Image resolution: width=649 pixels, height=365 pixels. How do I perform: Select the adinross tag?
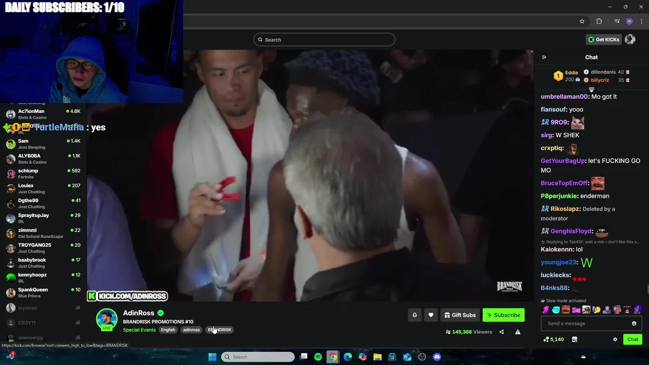(x=191, y=330)
